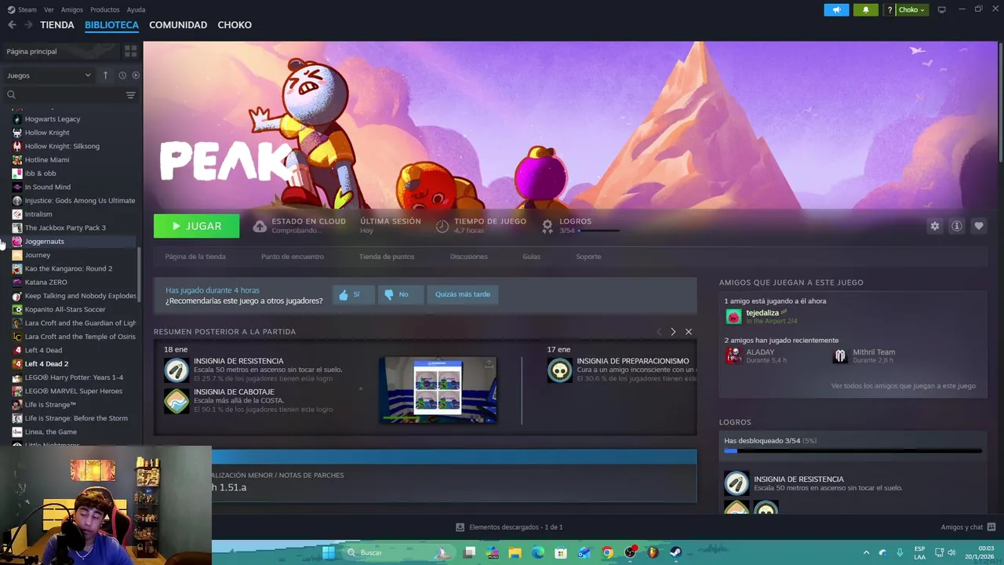Open Microsoft Edge from the taskbar

(538, 552)
